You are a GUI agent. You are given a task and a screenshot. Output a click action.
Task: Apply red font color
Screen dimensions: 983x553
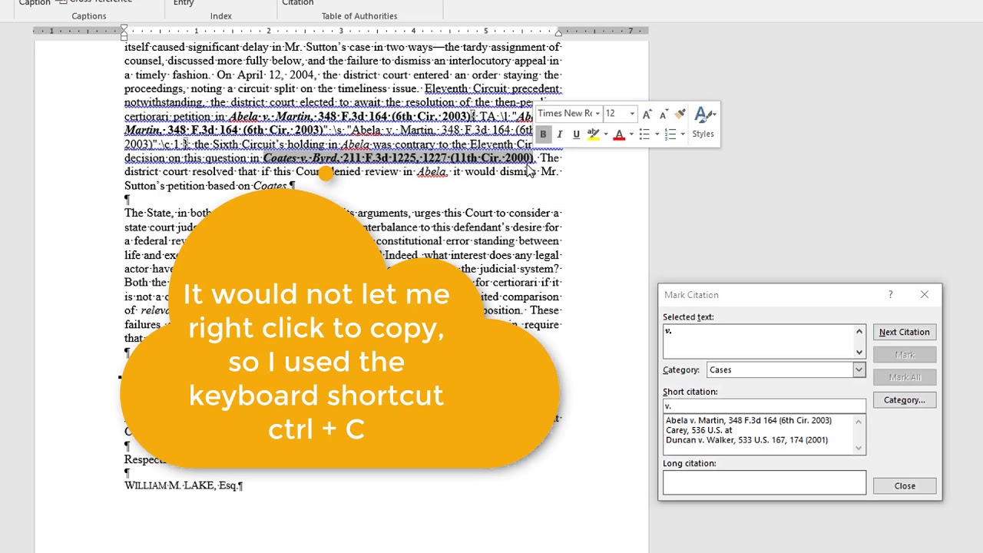[619, 134]
